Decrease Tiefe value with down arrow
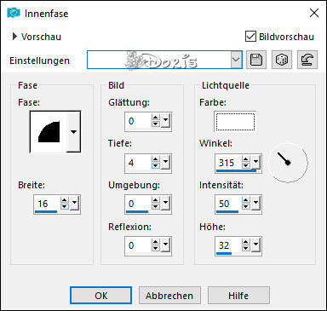Screen dimensions: 327x311 pos(156,165)
